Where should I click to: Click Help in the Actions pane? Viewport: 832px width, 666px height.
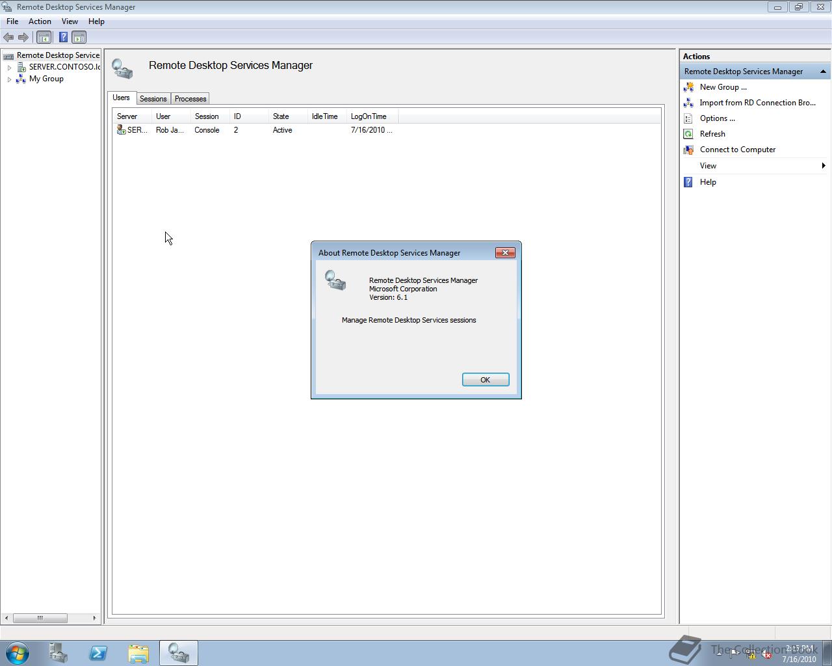pyautogui.click(x=708, y=182)
